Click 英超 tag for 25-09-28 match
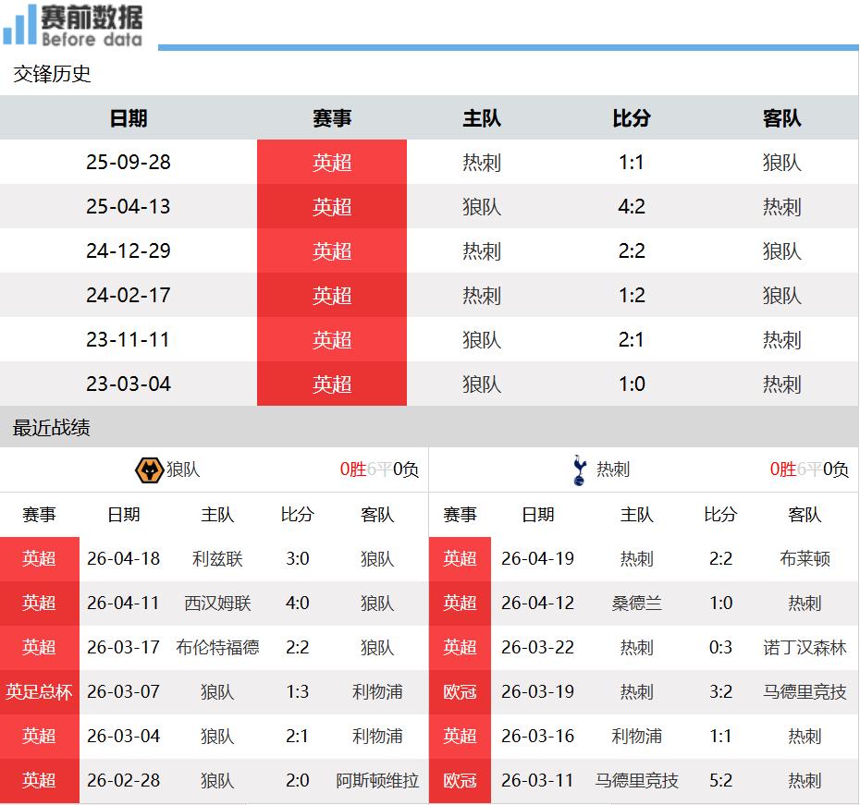 [x=332, y=163]
